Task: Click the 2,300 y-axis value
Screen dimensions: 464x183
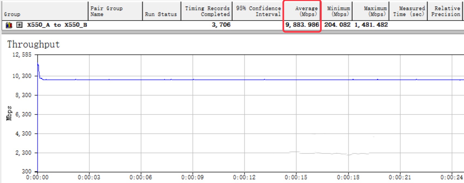Action: click(x=23, y=153)
